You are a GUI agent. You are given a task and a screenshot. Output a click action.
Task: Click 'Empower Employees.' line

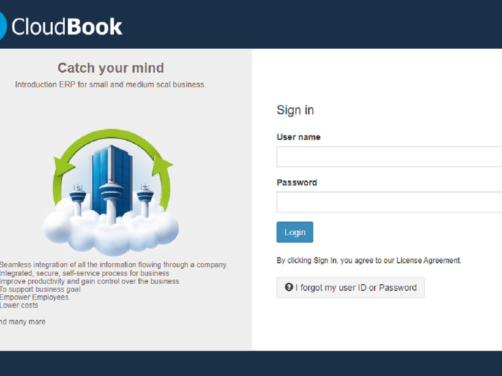[35, 297]
